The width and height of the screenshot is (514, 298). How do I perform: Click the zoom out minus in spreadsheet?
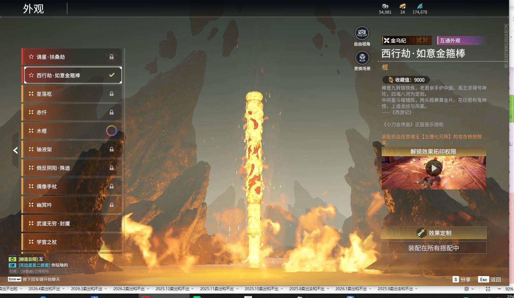coord(499,289)
